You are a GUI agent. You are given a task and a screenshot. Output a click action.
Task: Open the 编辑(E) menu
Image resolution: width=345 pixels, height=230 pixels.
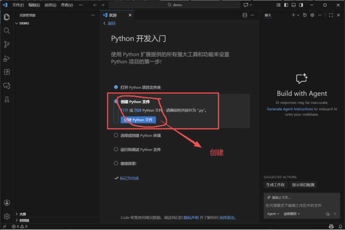(x=34, y=5)
